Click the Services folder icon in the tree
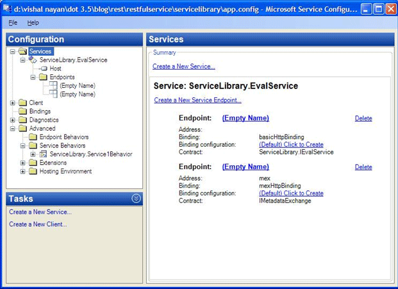Screen dimensions: 398x289 [x=22, y=51]
